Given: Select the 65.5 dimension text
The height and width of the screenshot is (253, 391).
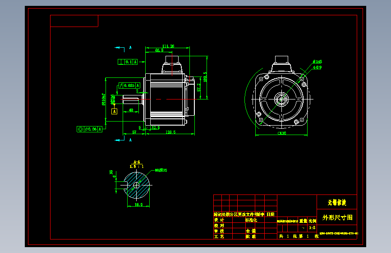Looking at the screenshot, I should pos(159,50).
